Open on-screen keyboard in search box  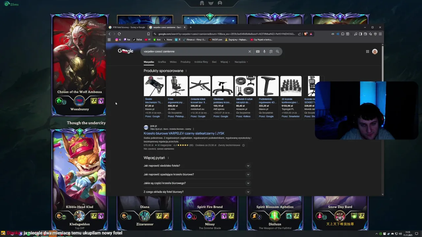click(258, 51)
